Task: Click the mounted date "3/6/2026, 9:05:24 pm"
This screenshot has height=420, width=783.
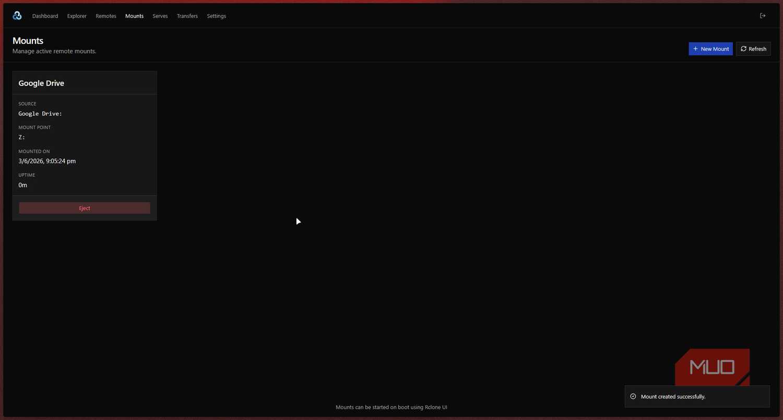Action: [x=47, y=161]
